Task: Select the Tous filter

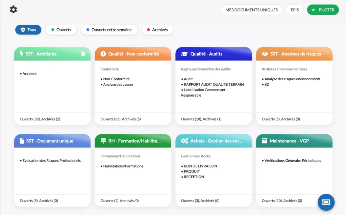Action: (x=28, y=30)
